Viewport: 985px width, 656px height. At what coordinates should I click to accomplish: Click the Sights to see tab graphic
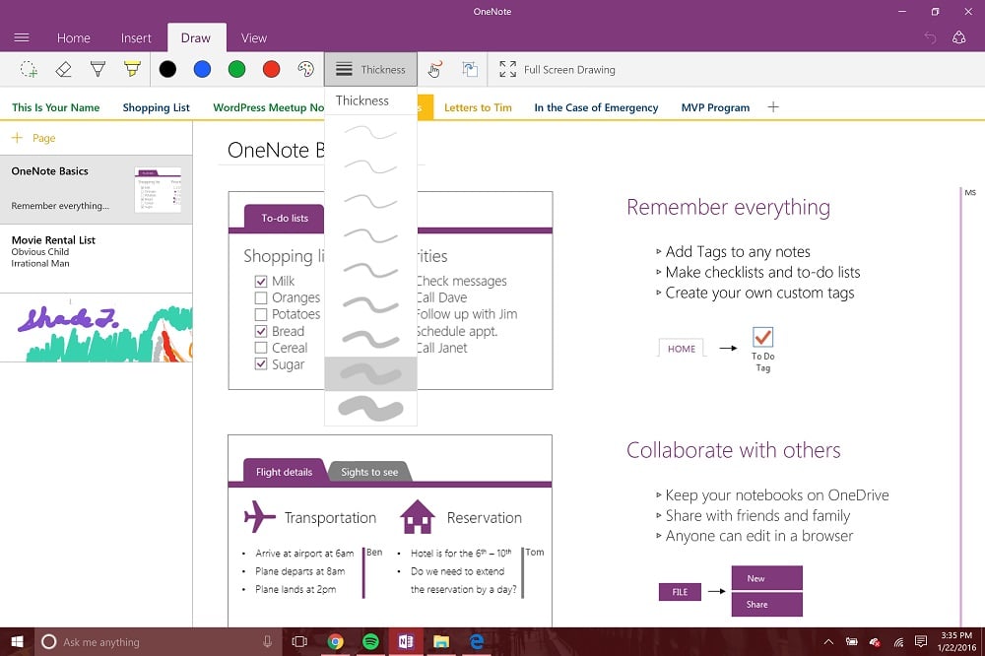click(x=369, y=472)
